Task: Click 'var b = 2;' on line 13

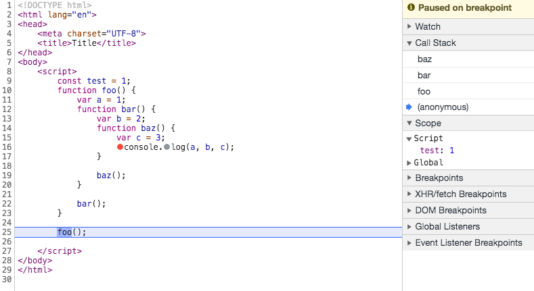Action: 121,119
